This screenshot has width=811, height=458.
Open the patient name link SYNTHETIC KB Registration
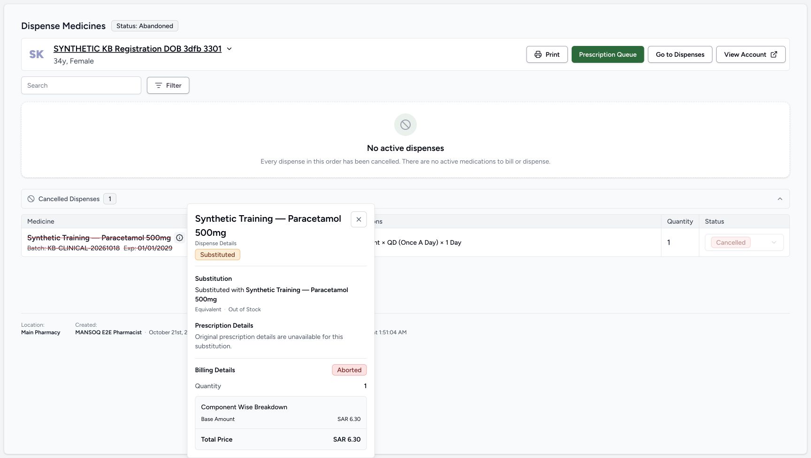(x=138, y=49)
